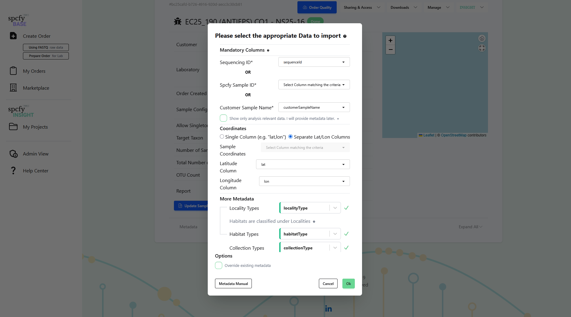Switch to the Metadata tab
Image resolution: width=571 pixels, height=317 pixels.
coord(188,227)
